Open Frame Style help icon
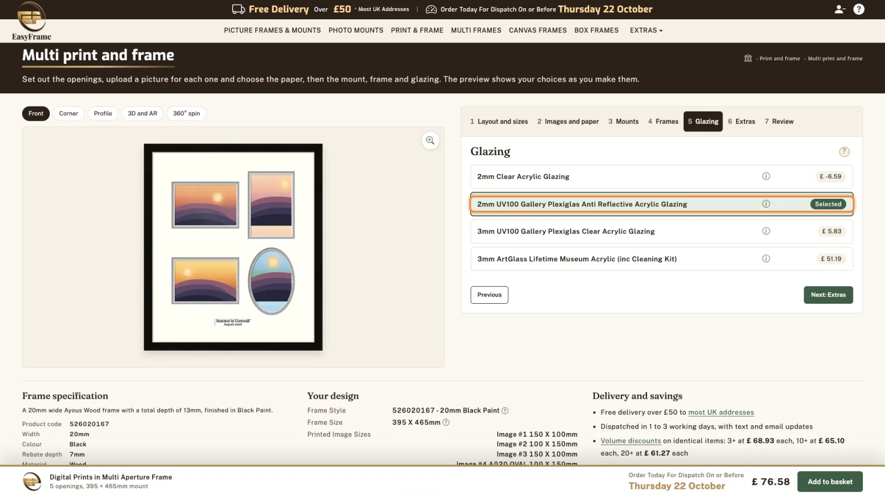 tap(505, 410)
